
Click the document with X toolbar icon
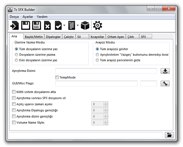47,25
